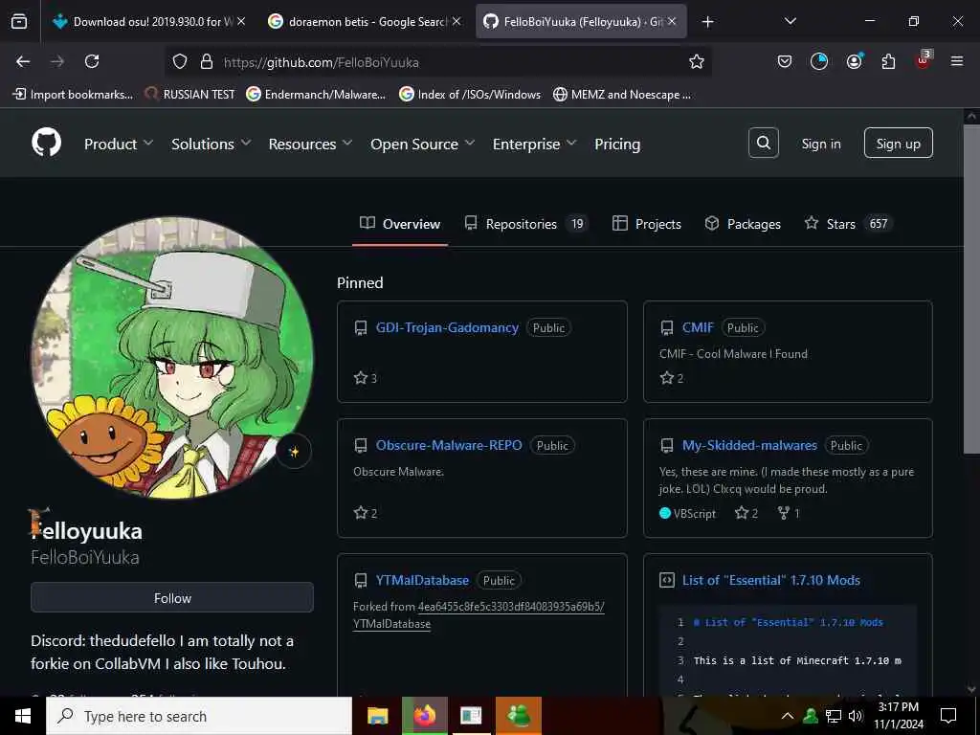Screen dimensions: 980x735
Task: Open Windows Start menu
Action: pyautogui.click(x=23, y=716)
